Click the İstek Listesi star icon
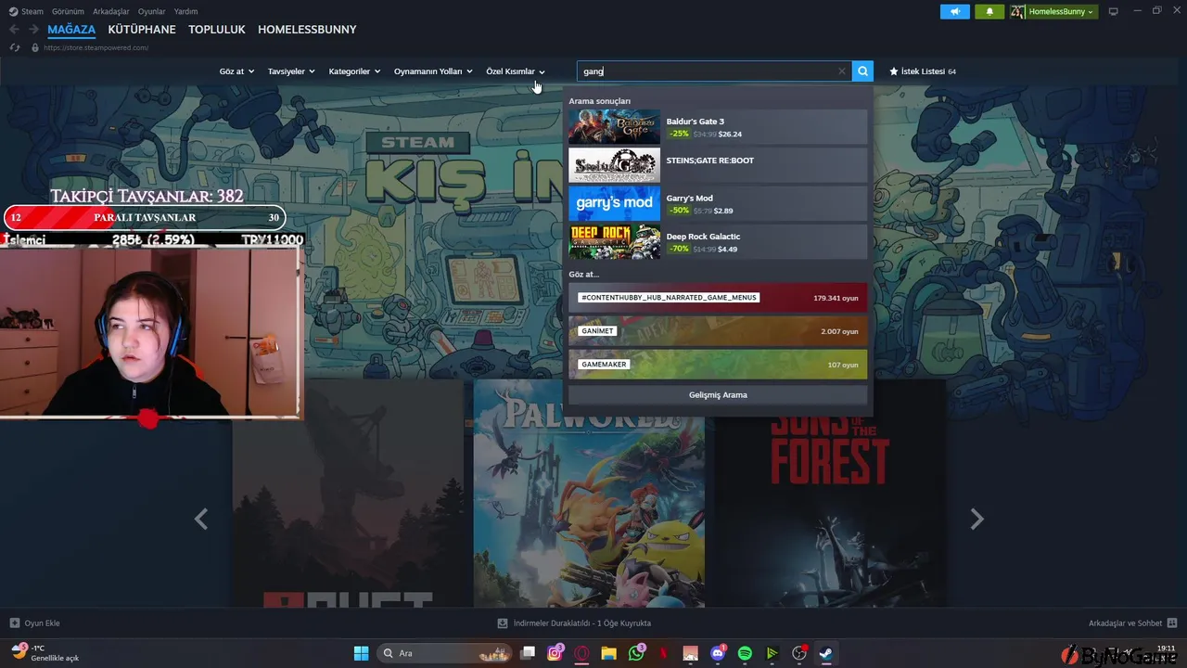Screen dimensions: 1187x668 pos(894,71)
